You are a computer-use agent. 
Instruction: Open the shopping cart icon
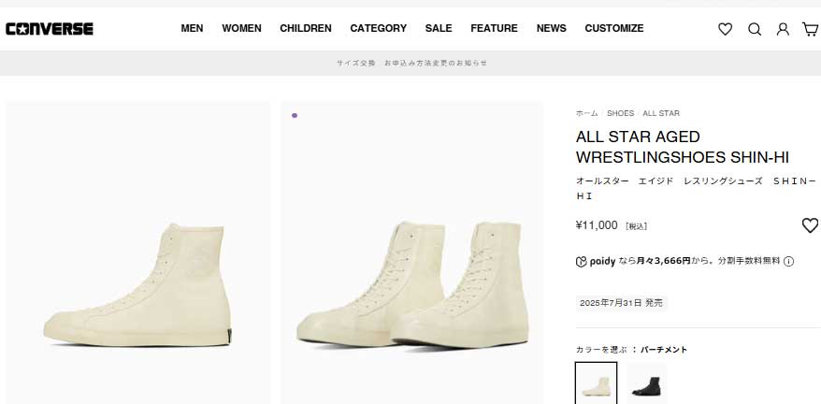coord(810,29)
